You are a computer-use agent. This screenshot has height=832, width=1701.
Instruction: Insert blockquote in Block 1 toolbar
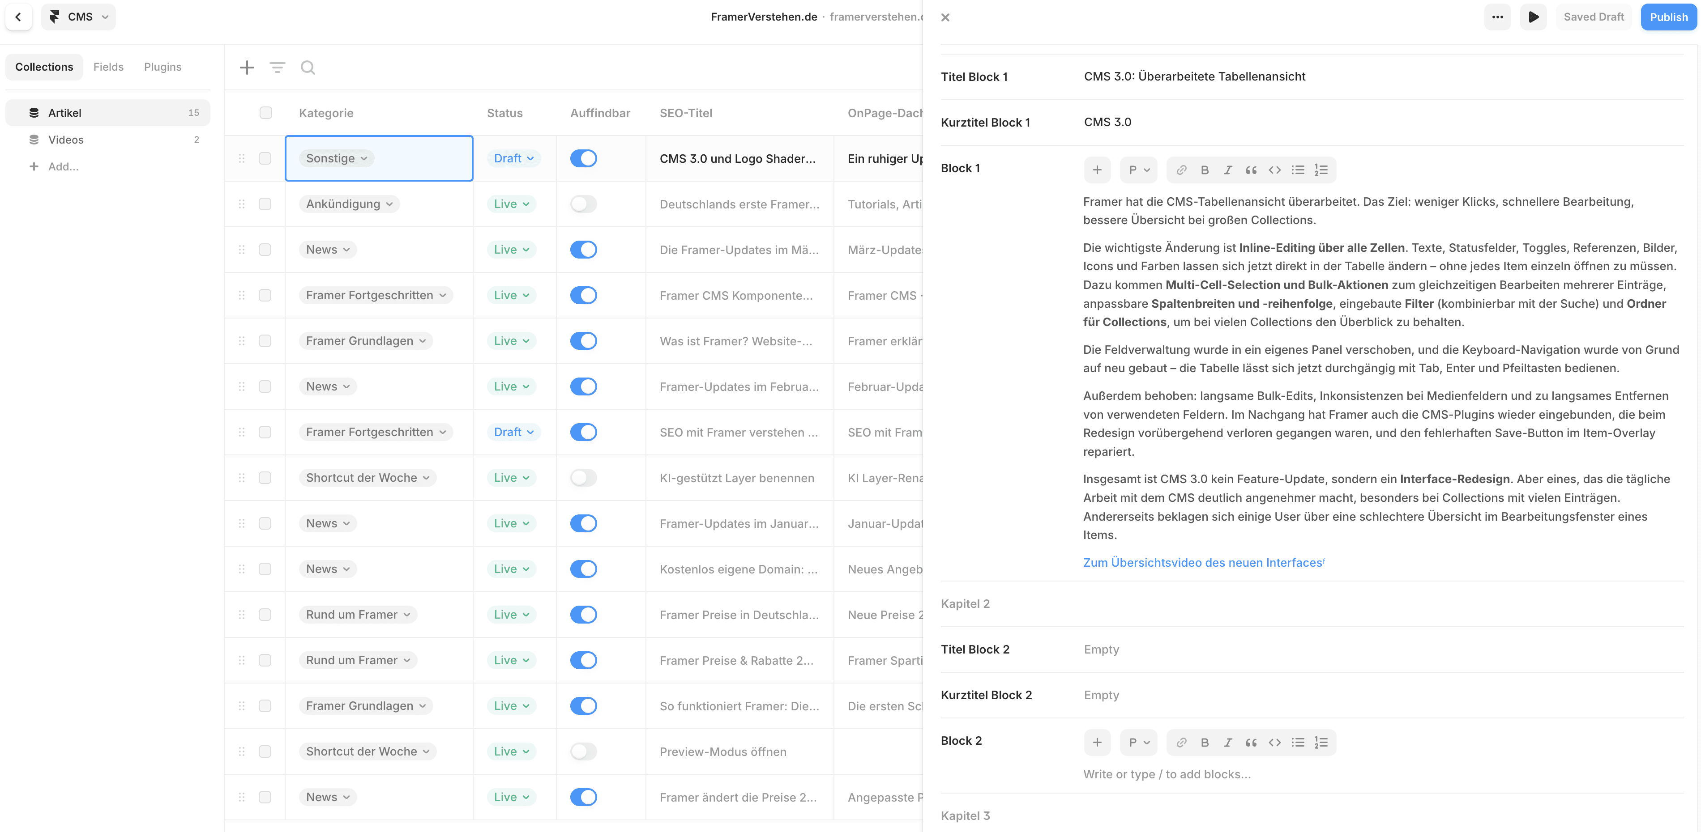(1251, 170)
